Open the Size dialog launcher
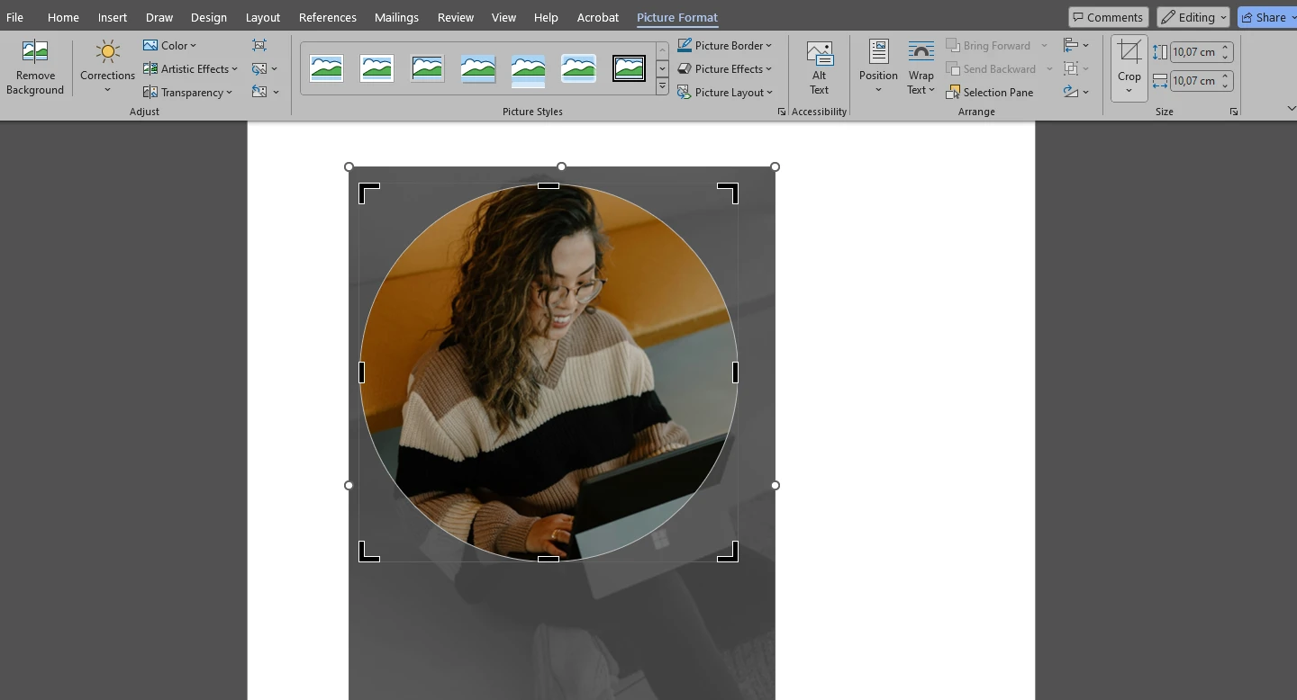The width and height of the screenshot is (1297, 700). coord(1233,112)
